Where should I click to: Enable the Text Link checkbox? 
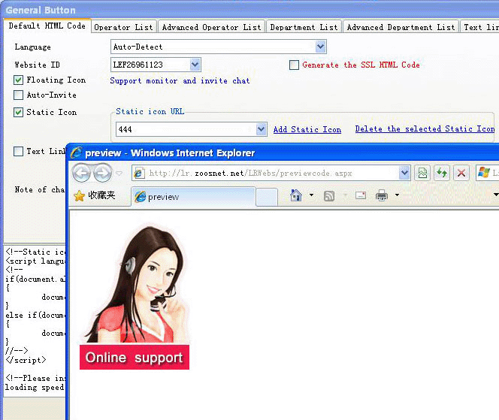coord(19,151)
